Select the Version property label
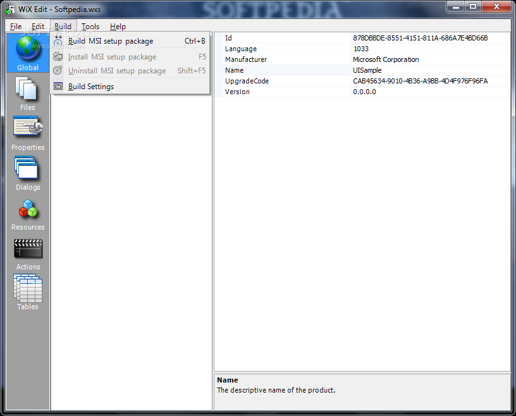This screenshot has height=416, width=516. [x=237, y=92]
